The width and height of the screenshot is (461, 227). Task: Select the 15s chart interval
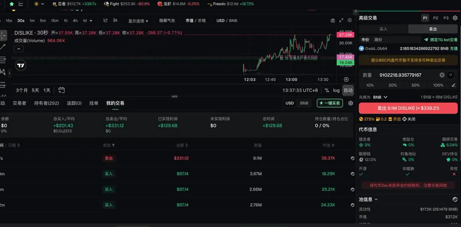click(9, 21)
